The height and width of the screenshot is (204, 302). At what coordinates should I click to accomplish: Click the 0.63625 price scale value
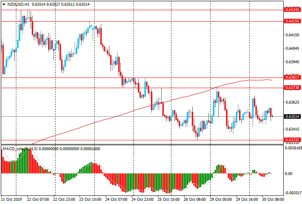[x=292, y=102]
